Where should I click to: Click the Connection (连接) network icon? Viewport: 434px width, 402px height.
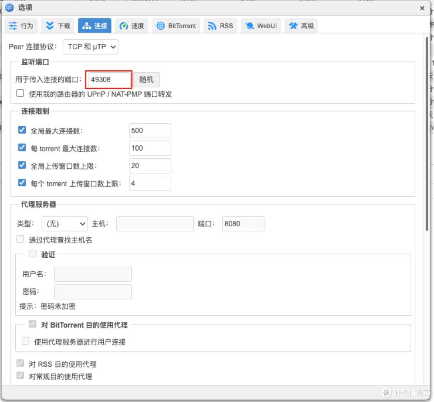click(87, 26)
